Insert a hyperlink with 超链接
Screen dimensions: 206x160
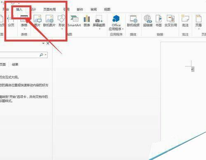148,21
